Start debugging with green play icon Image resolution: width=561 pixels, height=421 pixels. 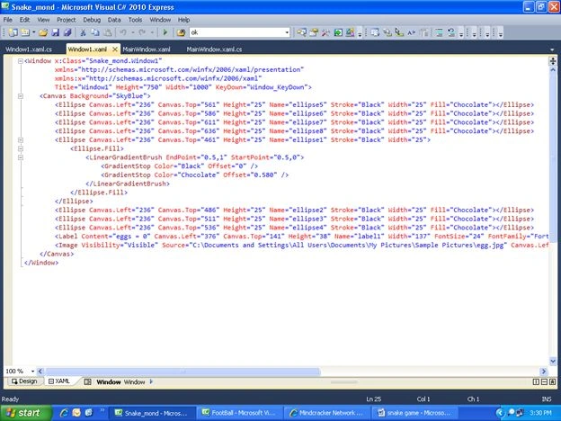point(165,32)
